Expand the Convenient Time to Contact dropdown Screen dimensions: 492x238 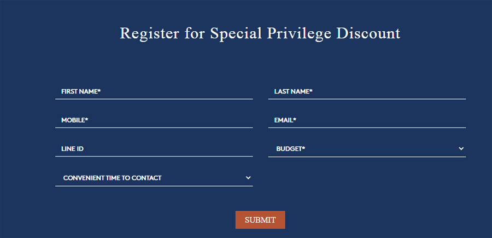pyautogui.click(x=153, y=178)
